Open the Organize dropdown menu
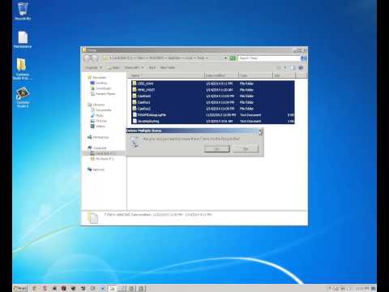389x292 pixels. point(93,67)
